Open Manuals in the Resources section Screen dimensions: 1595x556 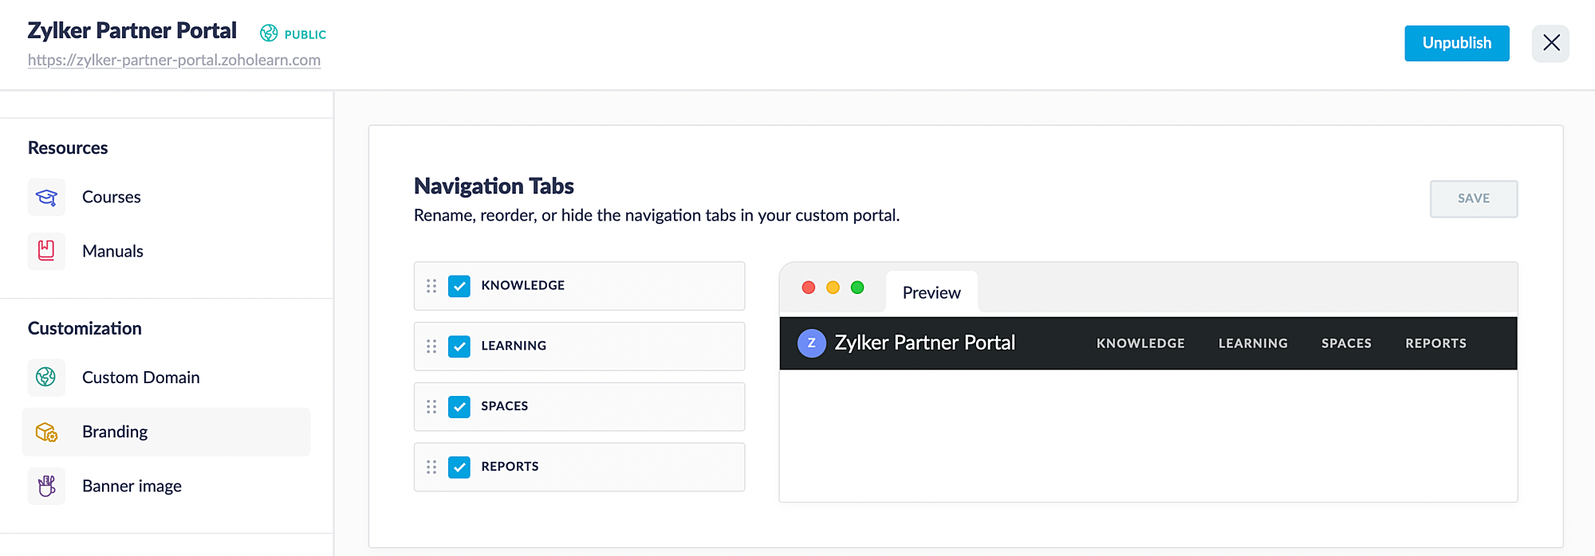112,251
